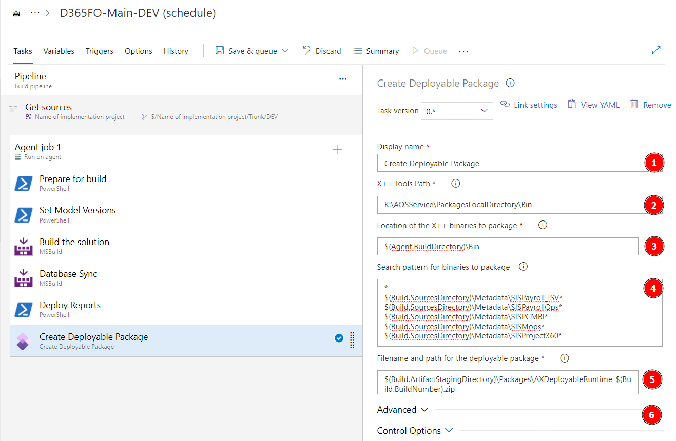Click the info icon next to Create Deployable Package heading
676x441 pixels.
click(510, 83)
